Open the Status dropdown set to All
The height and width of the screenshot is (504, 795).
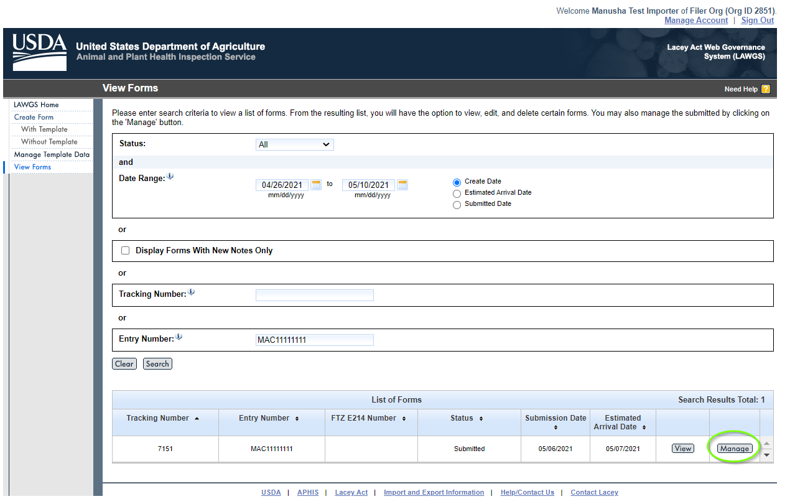pyautogui.click(x=295, y=144)
